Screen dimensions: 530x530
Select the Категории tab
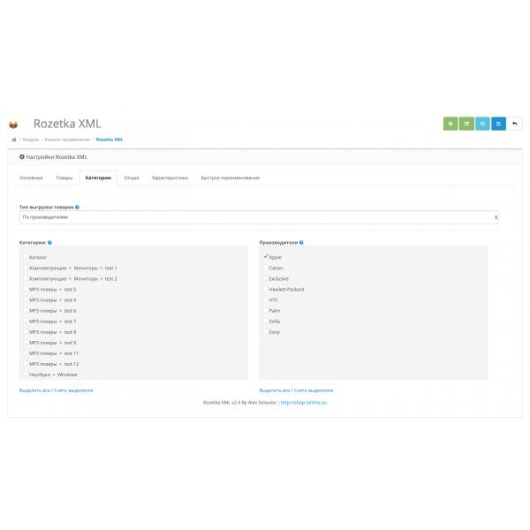[x=98, y=178]
